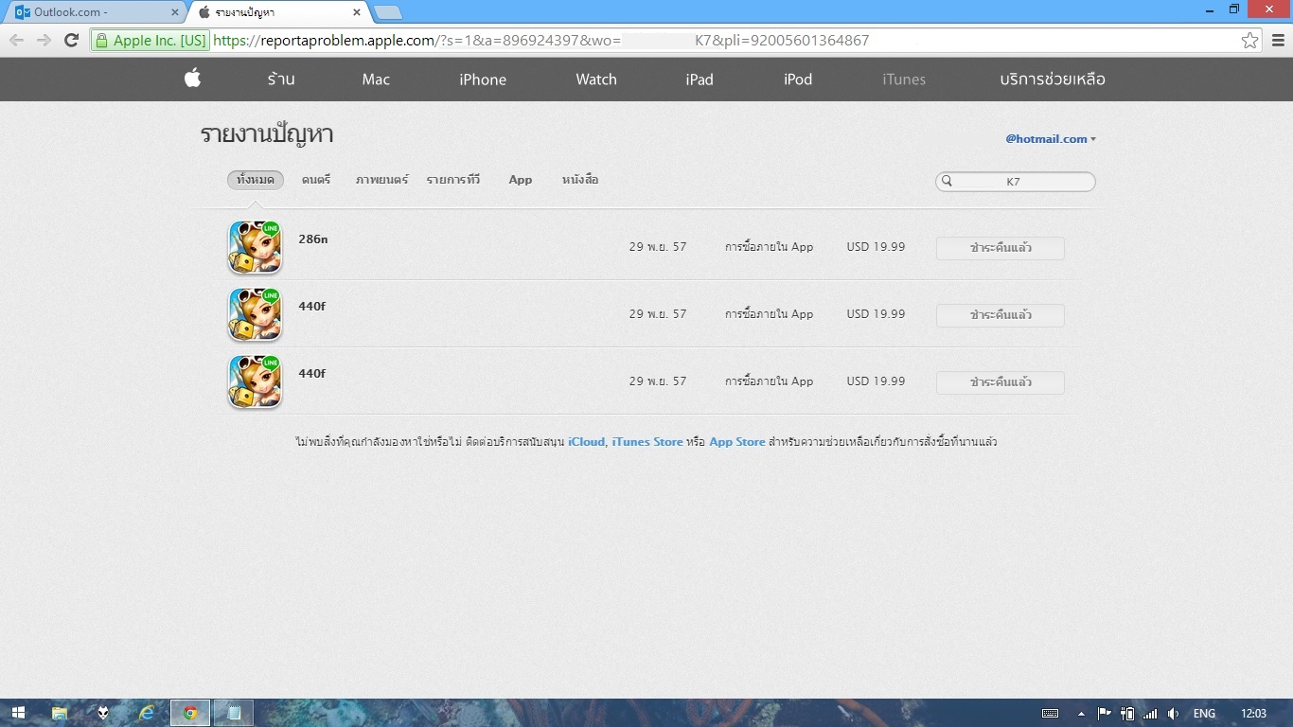Image resolution: width=1293 pixels, height=727 pixels.
Task: Expand the @hotmail.com account dropdown
Action: click(1051, 138)
